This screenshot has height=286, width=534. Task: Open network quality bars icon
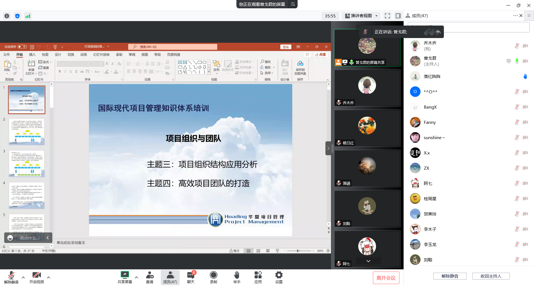tap(28, 16)
